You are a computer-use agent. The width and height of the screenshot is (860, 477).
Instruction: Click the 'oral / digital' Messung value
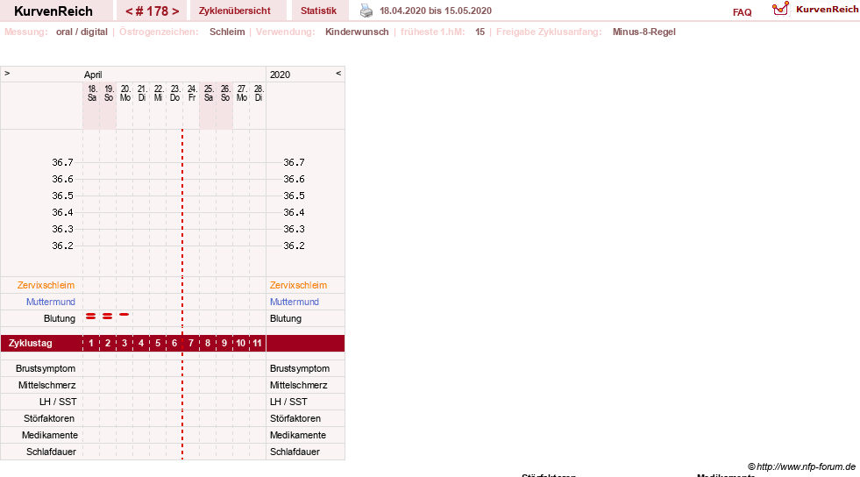82,32
